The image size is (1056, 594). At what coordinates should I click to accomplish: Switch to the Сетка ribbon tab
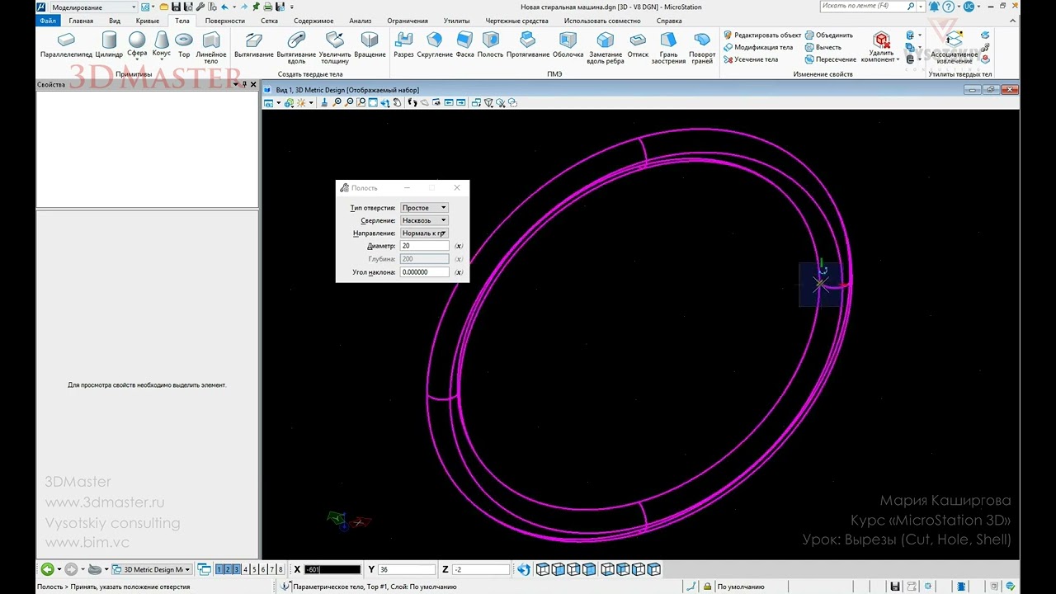tap(269, 21)
